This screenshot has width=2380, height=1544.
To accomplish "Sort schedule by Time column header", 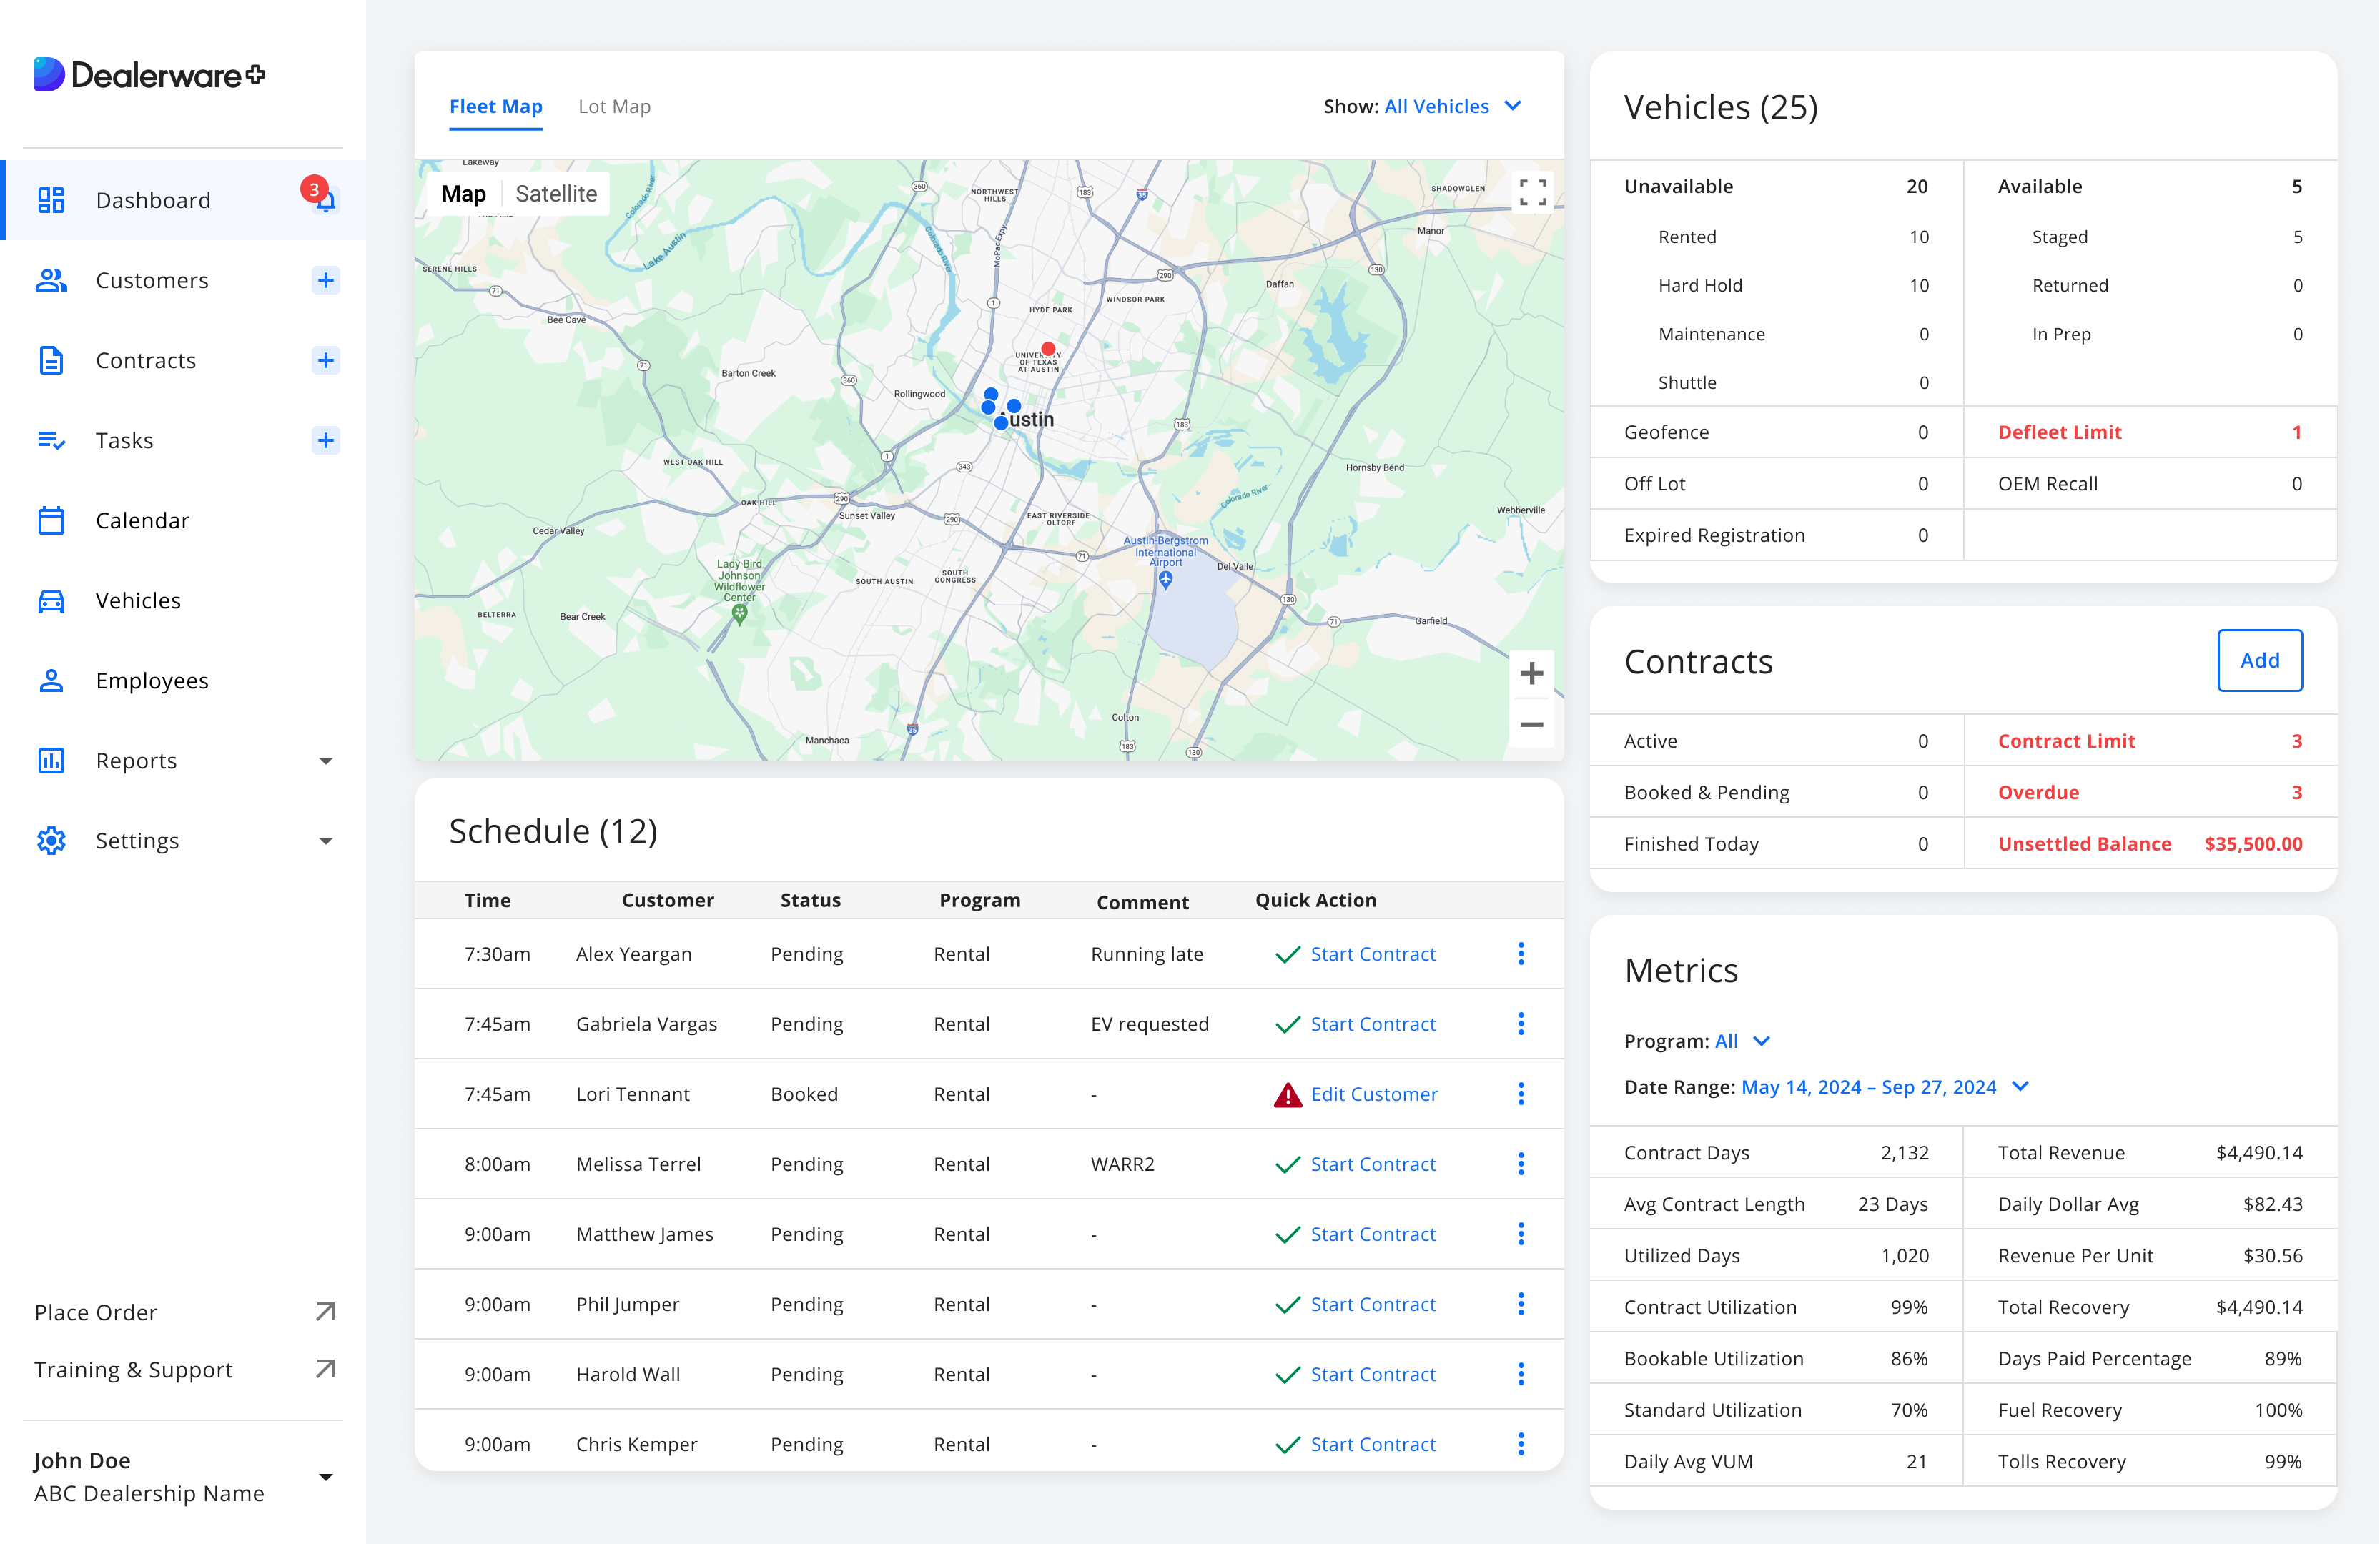I will (x=487, y=900).
